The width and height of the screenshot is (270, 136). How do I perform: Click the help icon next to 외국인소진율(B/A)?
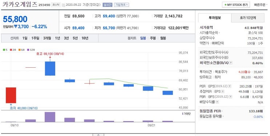(231, 63)
